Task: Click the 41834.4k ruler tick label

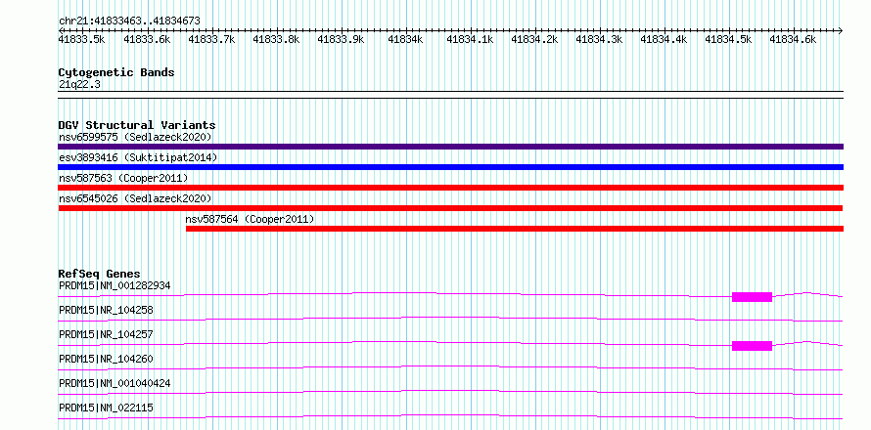Action: tap(664, 39)
